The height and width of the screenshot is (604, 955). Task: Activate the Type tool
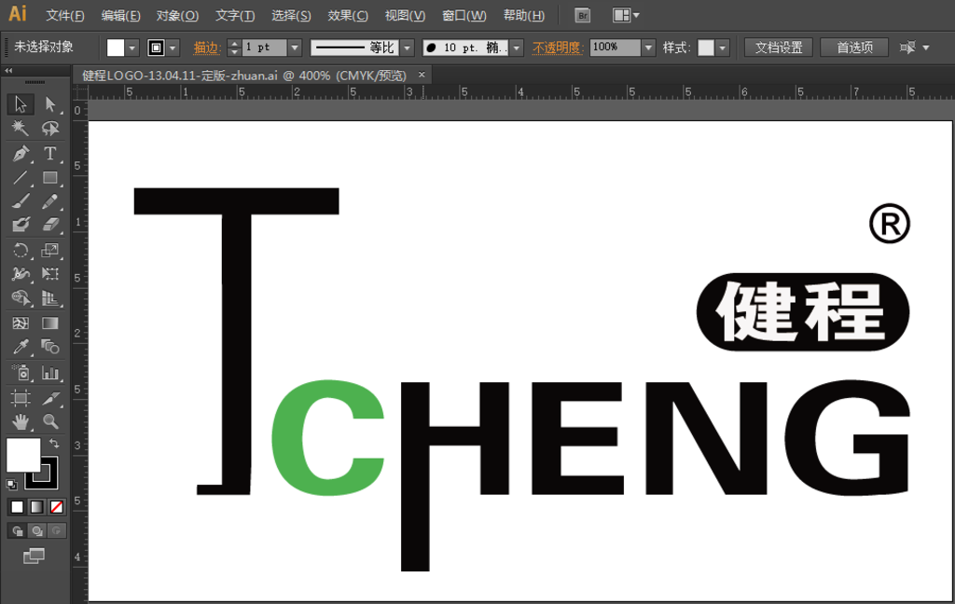(x=50, y=154)
